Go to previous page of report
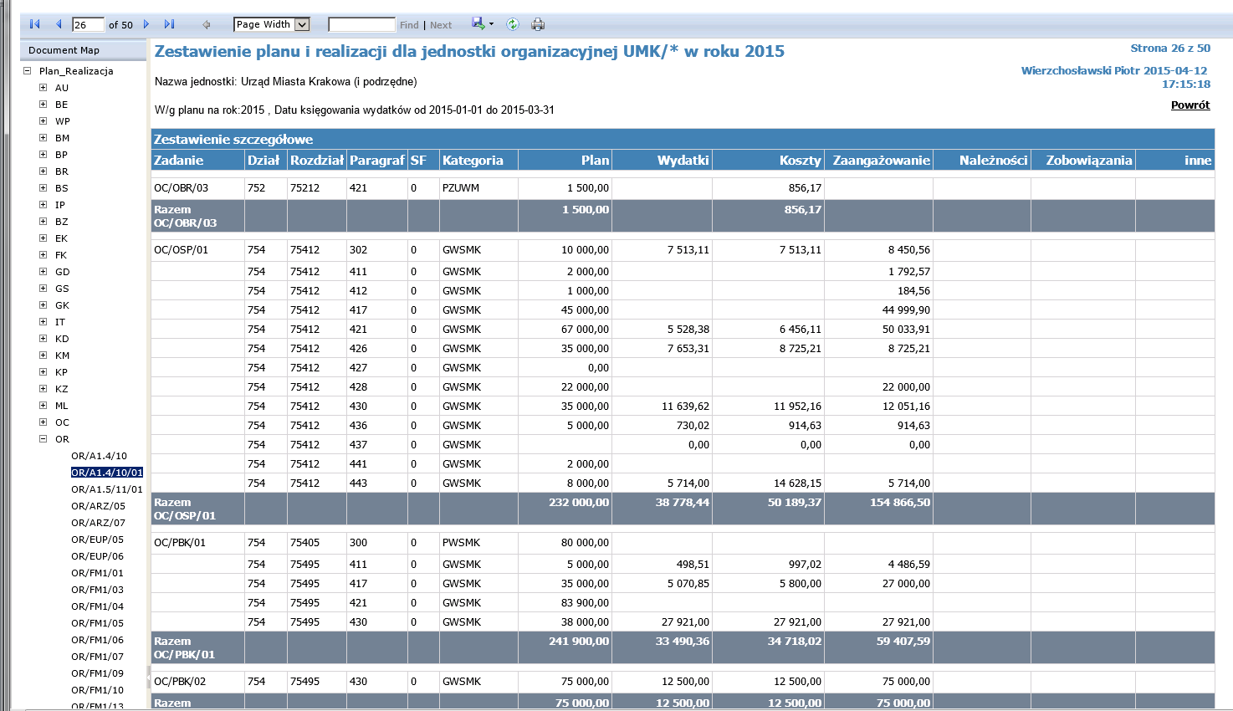Viewport: 1233px width, 711px height. coord(59,24)
